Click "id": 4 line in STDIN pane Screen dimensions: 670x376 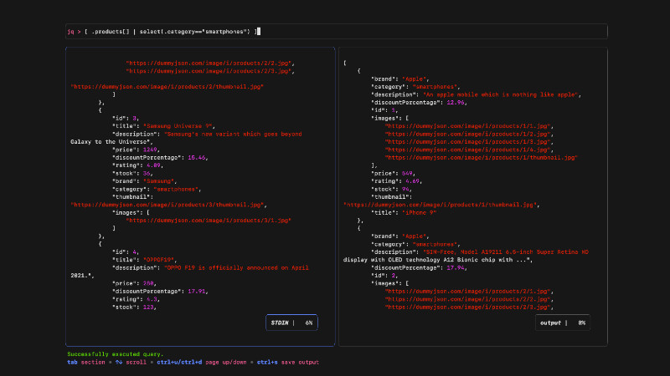tap(126, 252)
